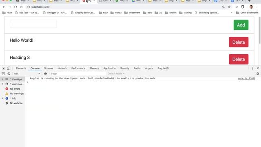261x147 pixels.
Task: Click the console Filter field
Action: pos(78,73)
